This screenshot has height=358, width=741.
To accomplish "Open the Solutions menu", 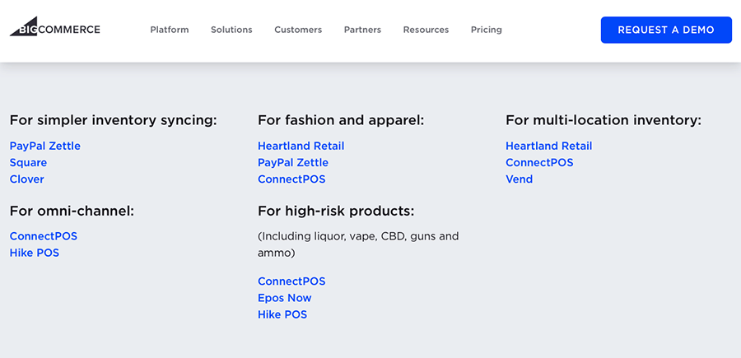I will [231, 30].
